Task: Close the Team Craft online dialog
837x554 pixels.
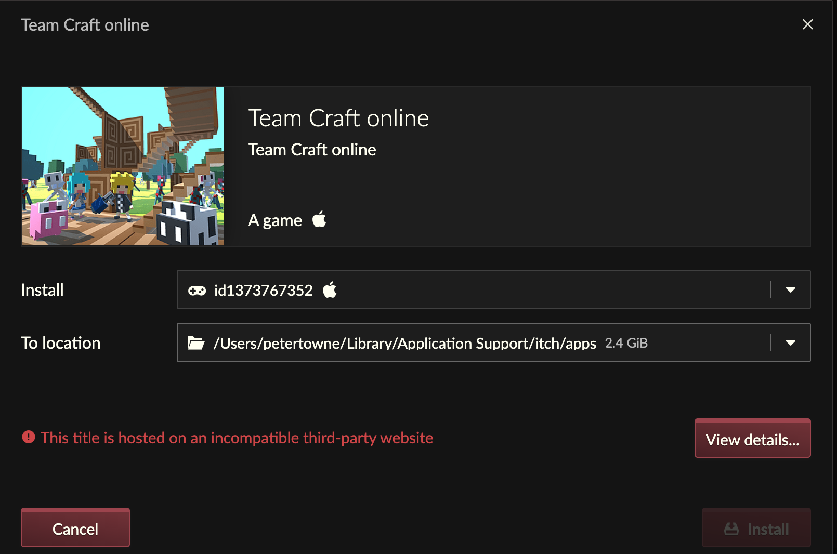Action: 807,24
